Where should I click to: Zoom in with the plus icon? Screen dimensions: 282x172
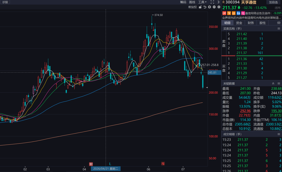click(x=209, y=7)
